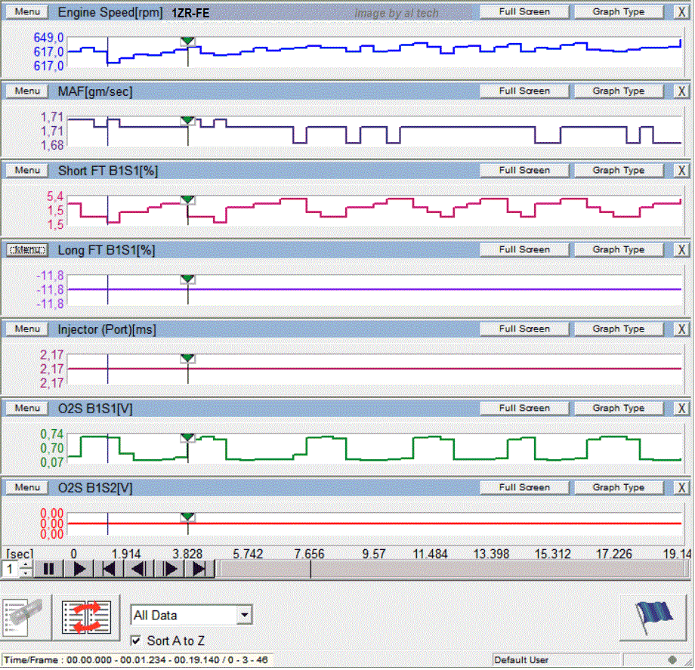Jump to the last frame
Viewport: 695px width, 670px height.
(x=200, y=569)
